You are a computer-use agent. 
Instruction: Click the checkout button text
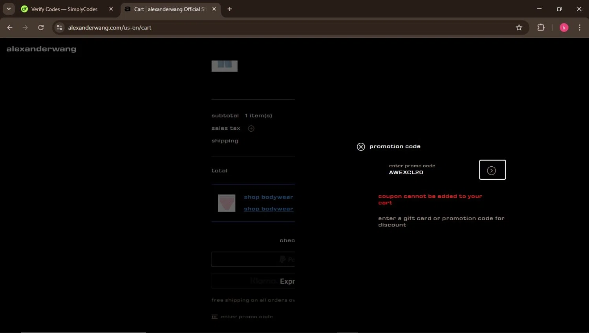(x=287, y=241)
